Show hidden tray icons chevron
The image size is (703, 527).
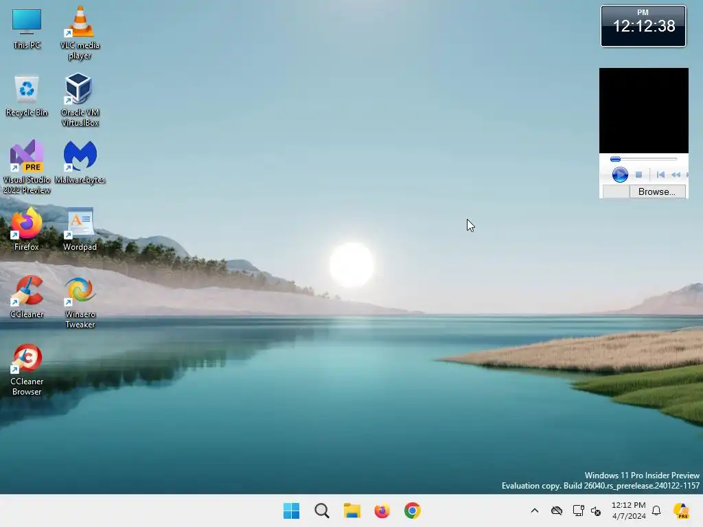534,511
